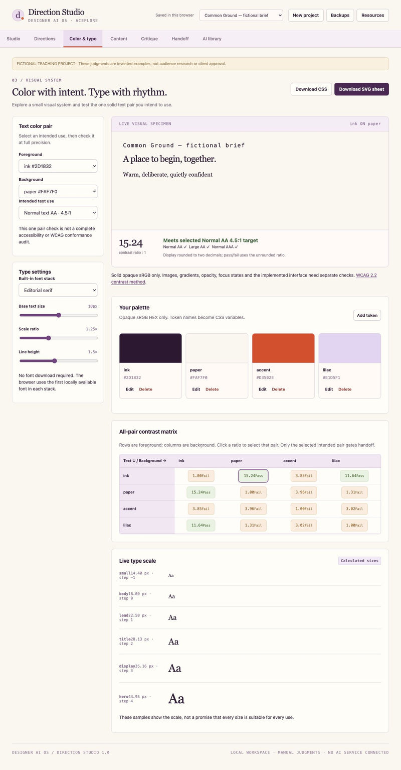Click the Calculated sizes badge

point(359,561)
